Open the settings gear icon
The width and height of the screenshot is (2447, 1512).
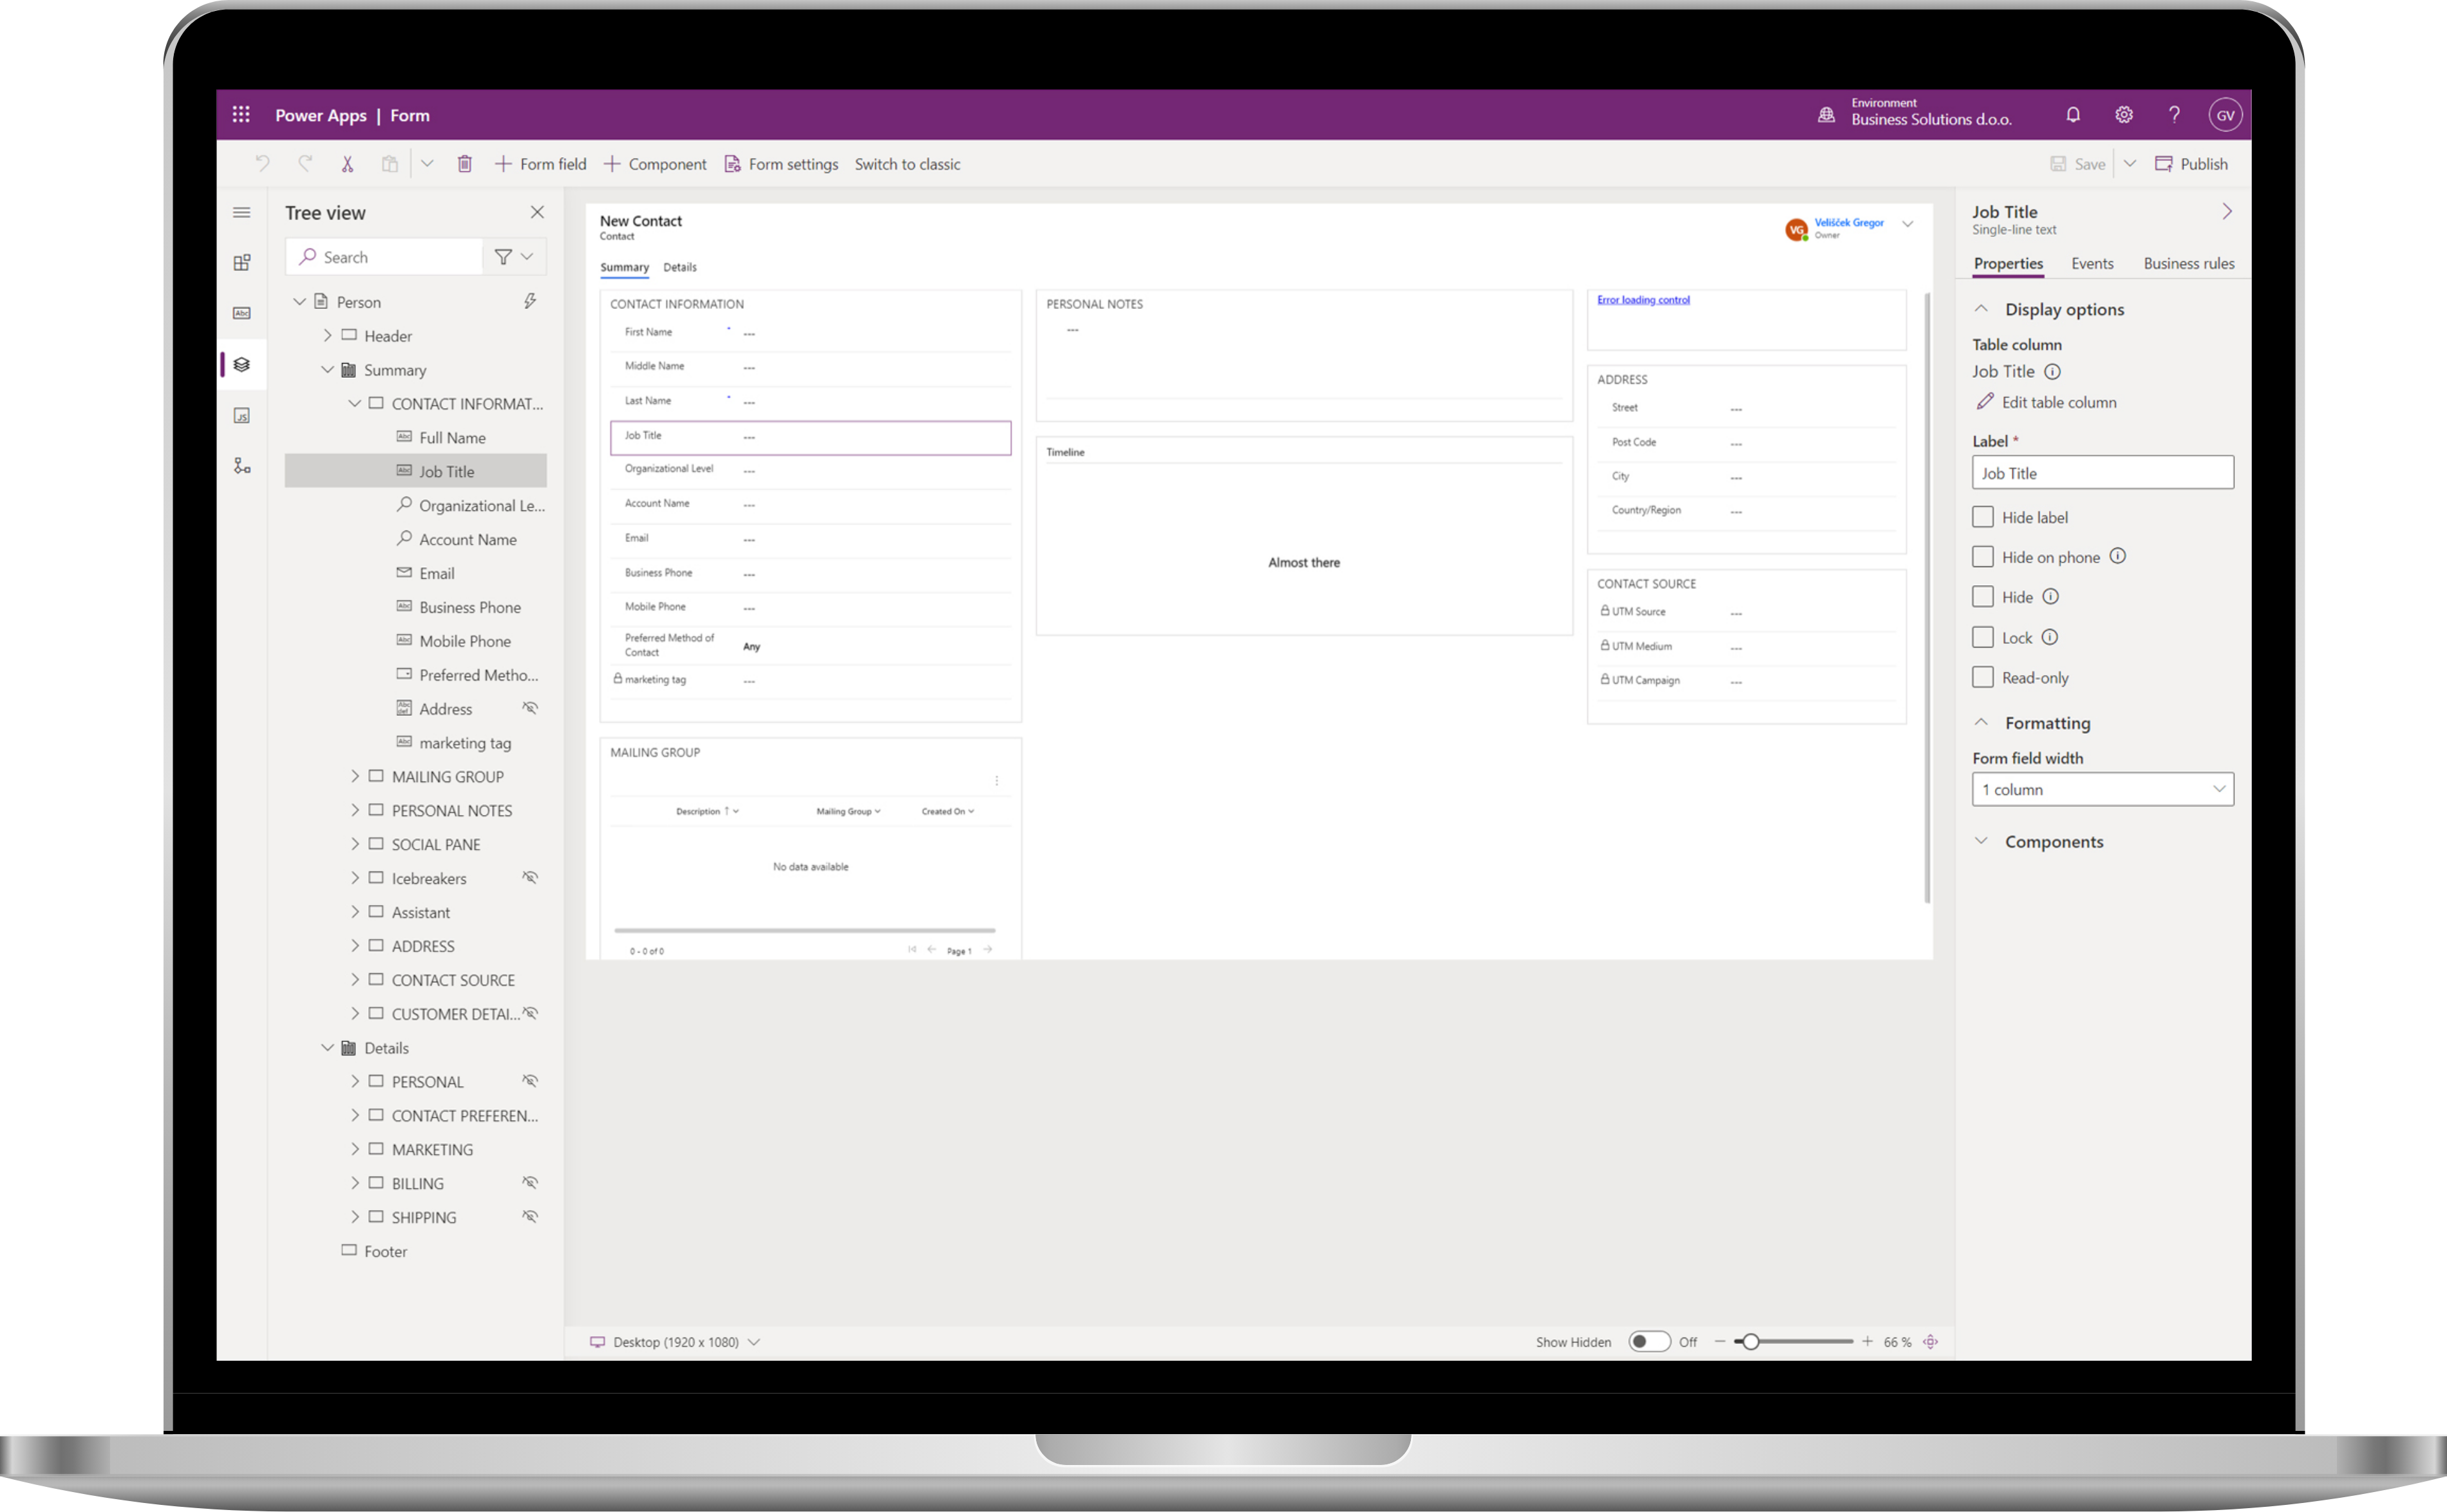click(2124, 115)
